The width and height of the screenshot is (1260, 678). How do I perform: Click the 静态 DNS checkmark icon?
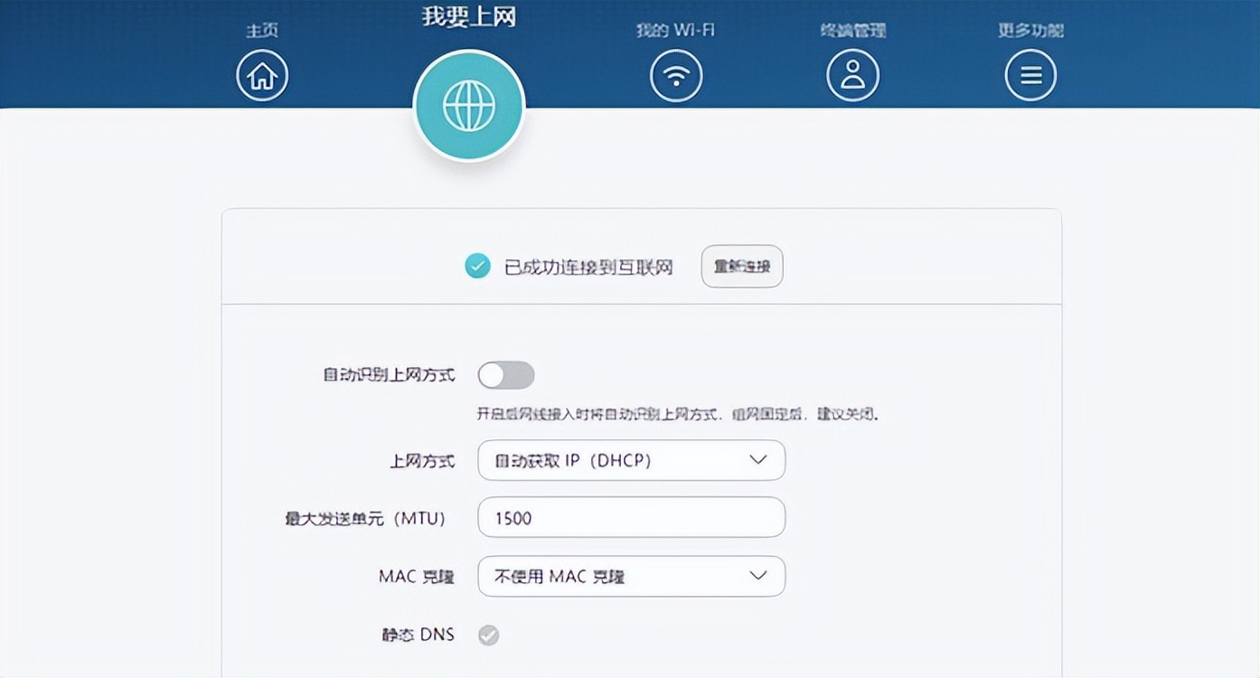click(488, 636)
